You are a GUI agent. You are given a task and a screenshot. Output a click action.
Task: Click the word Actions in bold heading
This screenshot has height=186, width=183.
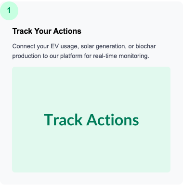point(67,31)
